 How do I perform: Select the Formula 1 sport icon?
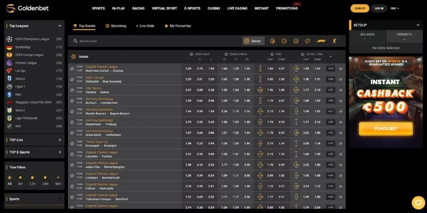tap(320, 41)
